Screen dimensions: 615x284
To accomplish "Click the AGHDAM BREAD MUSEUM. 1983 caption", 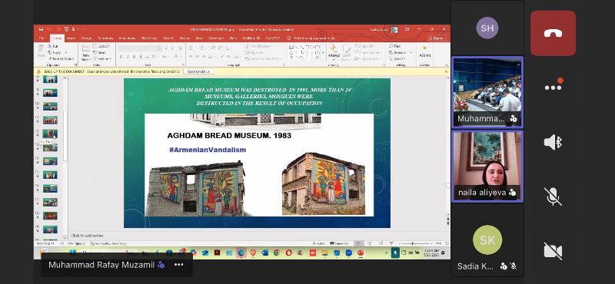I will tap(229, 136).
